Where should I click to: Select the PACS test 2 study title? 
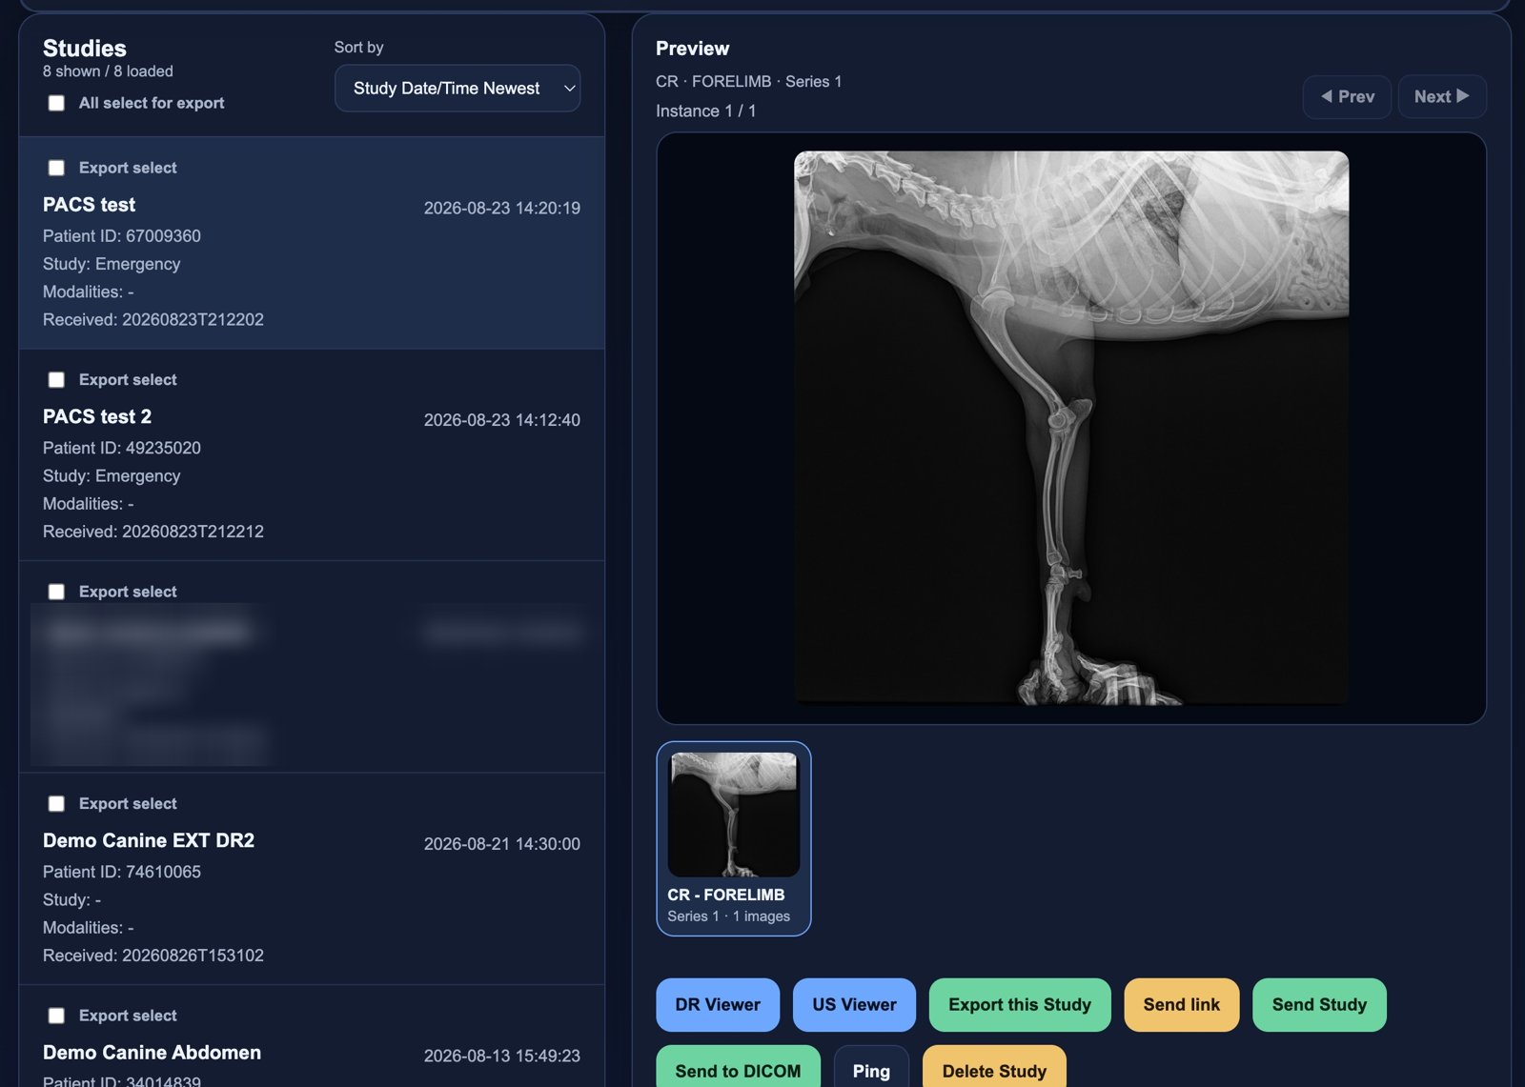point(97,416)
